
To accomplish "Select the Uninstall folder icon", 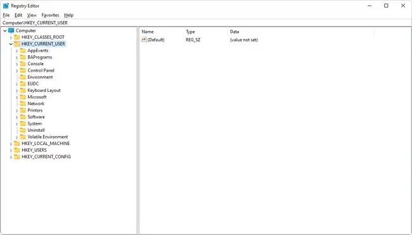I will 23,130.
